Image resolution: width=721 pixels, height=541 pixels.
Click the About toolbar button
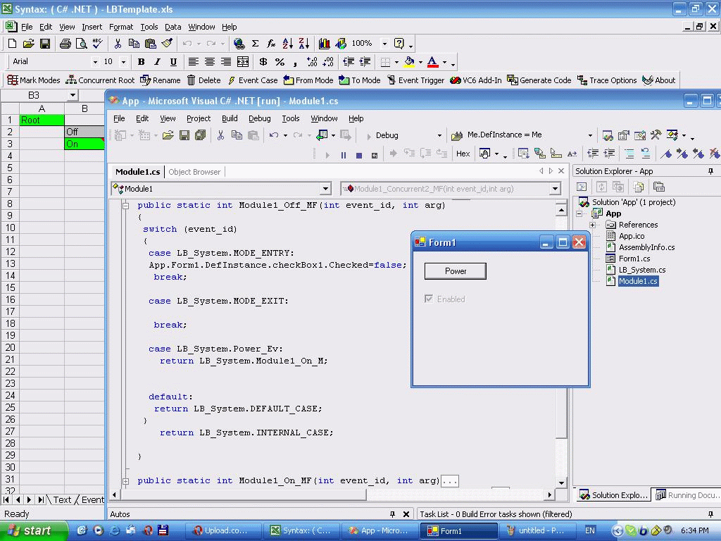click(658, 80)
